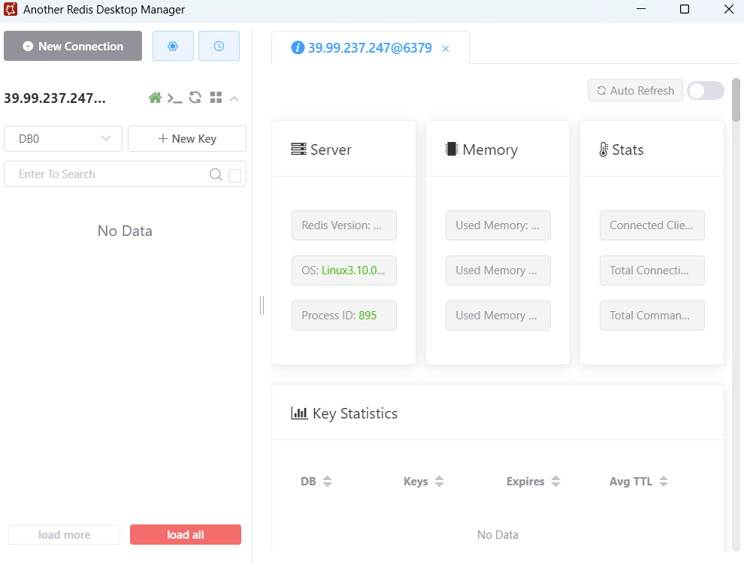This screenshot has width=744, height=565.
Task: Sort key statistics by Keys column
Action: pyautogui.click(x=440, y=481)
